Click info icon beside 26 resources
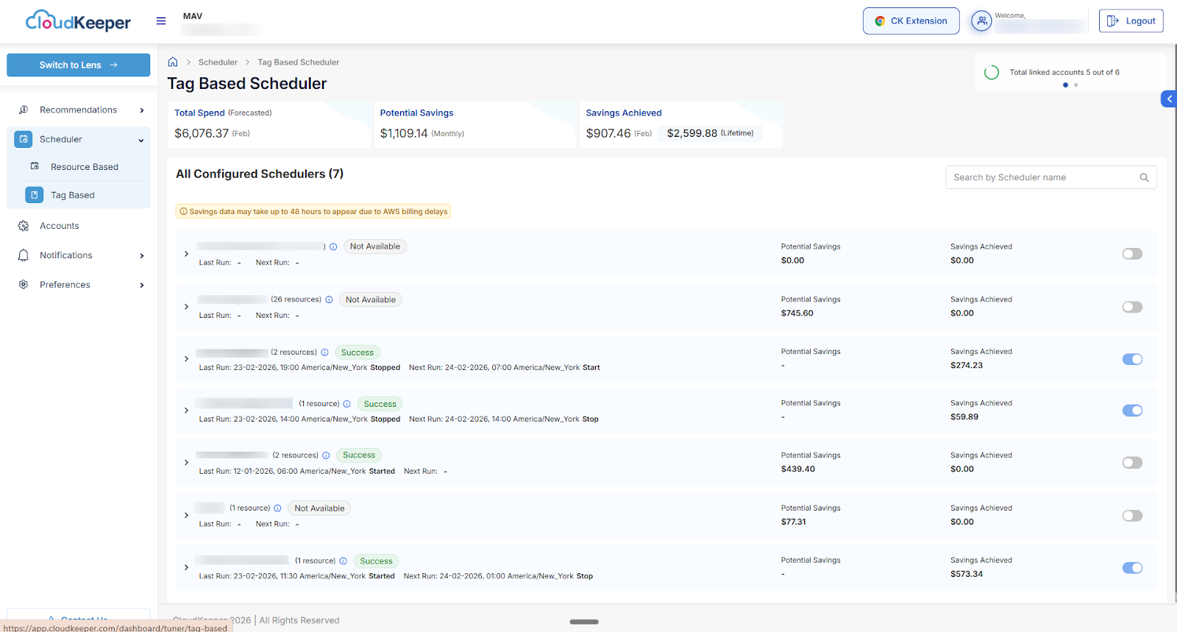The height and width of the screenshot is (632, 1177). click(329, 299)
